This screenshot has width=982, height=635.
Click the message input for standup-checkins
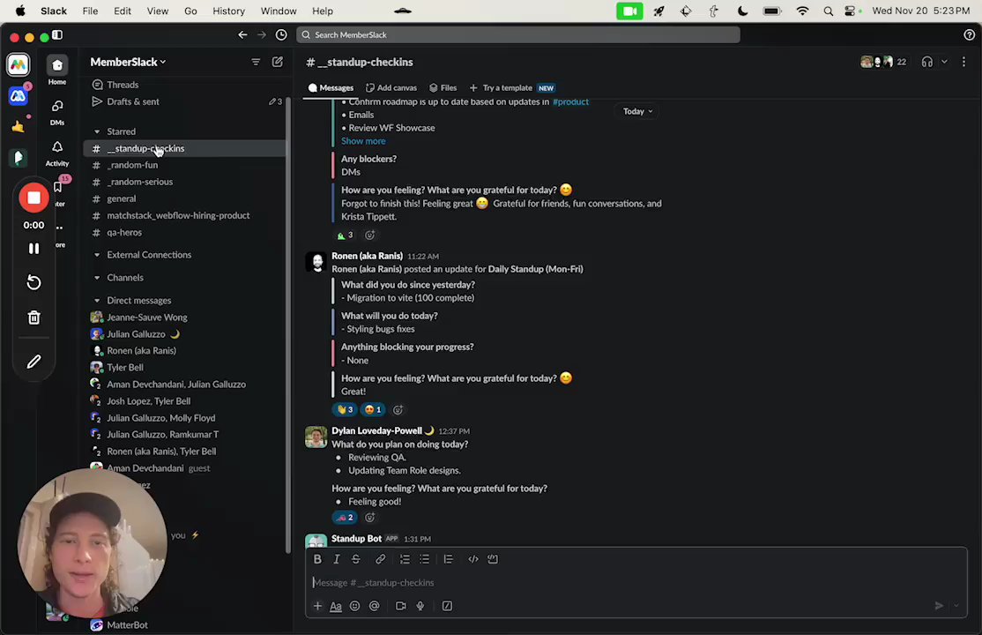(636, 583)
